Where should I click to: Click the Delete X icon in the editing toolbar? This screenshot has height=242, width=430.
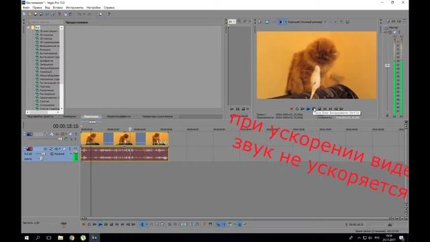click(x=169, y=224)
